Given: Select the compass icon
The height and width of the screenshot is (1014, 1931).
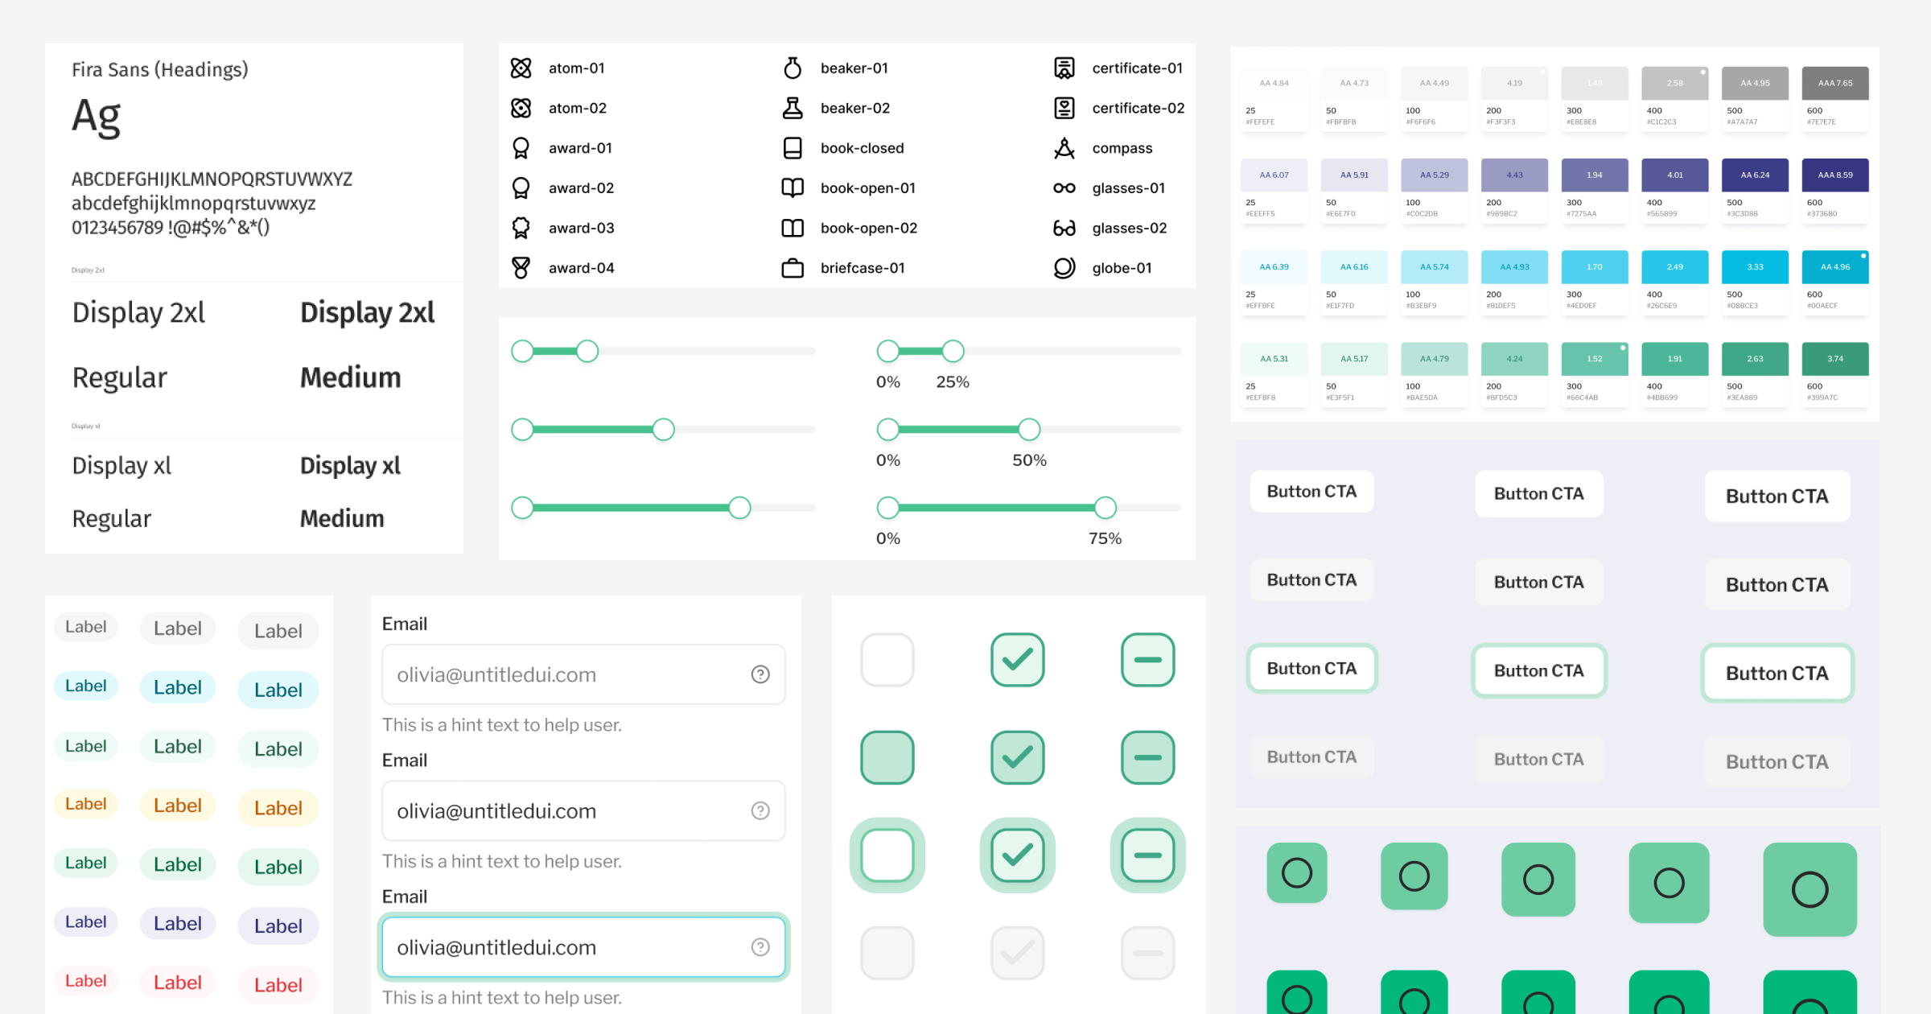Looking at the screenshot, I should coord(1064,148).
